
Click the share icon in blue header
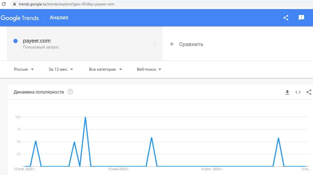(286, 18)
